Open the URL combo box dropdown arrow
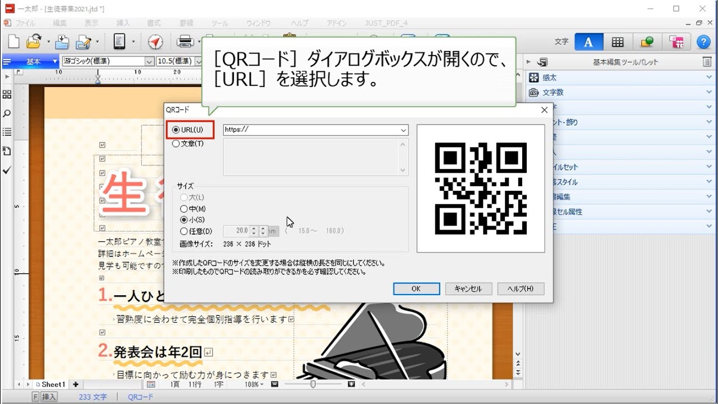718x404 pixels. coord(403,130)
